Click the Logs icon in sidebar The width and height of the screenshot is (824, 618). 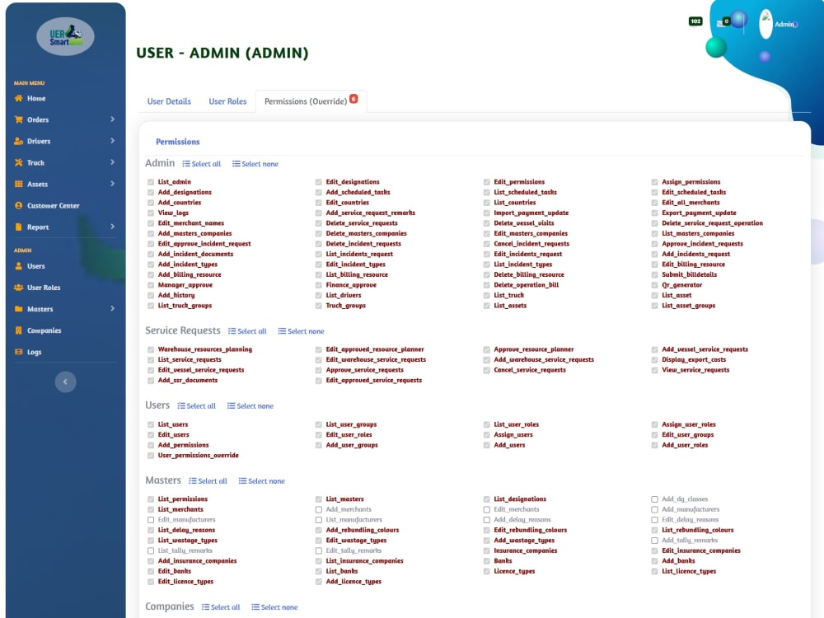pyautogui.click(x=19, y=352)
